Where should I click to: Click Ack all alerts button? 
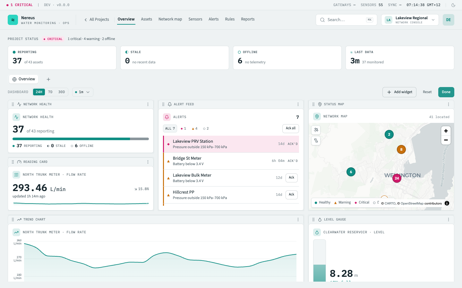[x=291, y=128]
